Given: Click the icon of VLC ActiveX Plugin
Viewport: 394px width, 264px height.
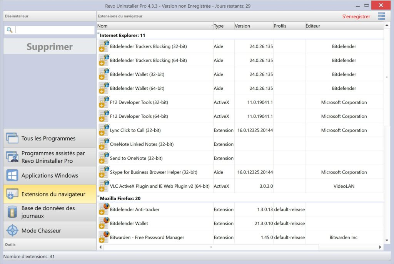Looking at the screenshot, I should (104, 186).
